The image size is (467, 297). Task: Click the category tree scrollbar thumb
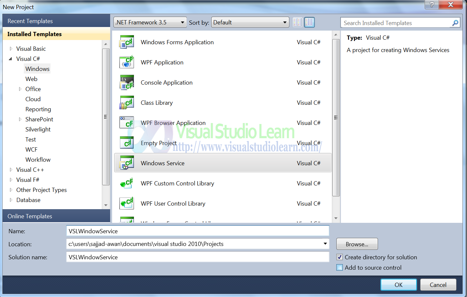pyautogui.click(x=106, y=117)
